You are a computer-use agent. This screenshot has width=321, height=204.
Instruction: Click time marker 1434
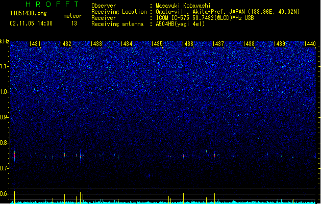point(127,43)
